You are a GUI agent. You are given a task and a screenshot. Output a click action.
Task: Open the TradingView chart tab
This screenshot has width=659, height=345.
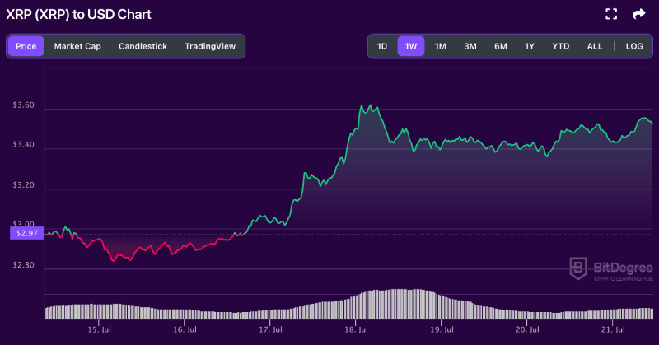pos(210,46)
